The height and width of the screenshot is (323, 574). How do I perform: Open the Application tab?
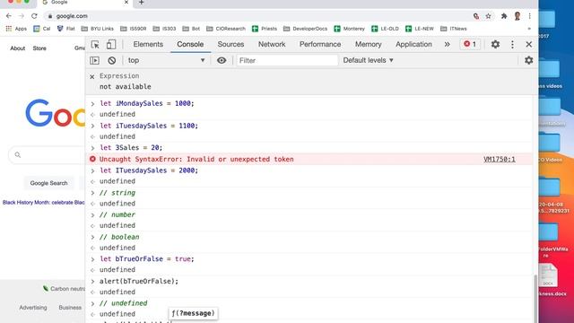413,44
